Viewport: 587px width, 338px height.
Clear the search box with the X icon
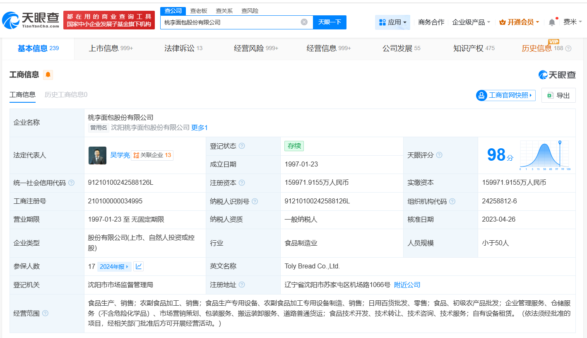click(305, 22)
